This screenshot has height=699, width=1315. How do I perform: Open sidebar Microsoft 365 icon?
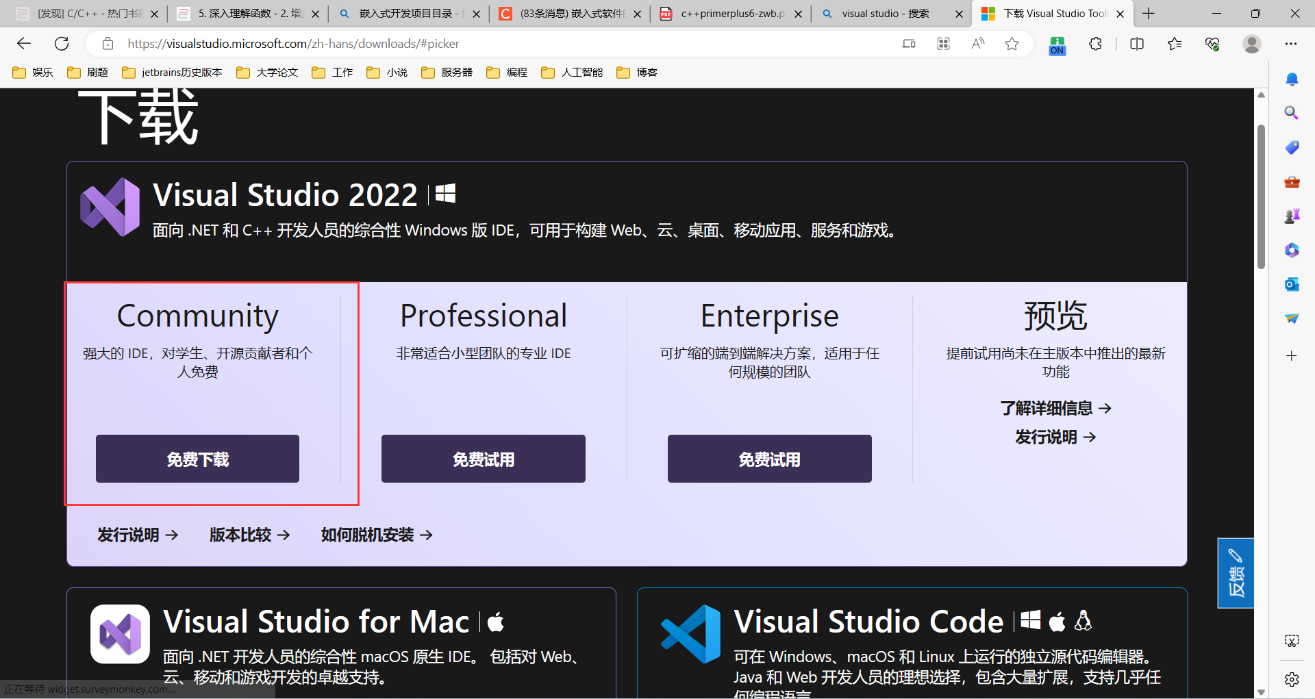coord(1292,251)
